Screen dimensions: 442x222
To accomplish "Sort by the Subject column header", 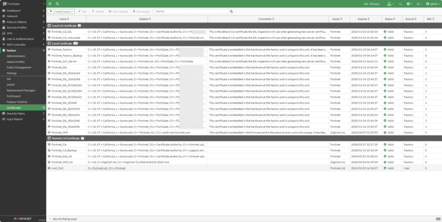I will pyautogui.click(x=144, y=19).
